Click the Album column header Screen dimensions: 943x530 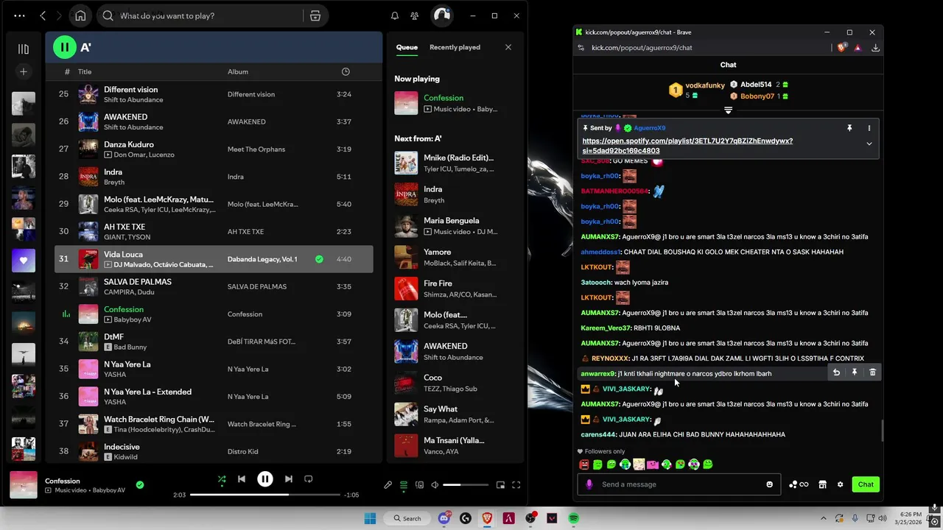pyautogui.click(x=238, y=71)
